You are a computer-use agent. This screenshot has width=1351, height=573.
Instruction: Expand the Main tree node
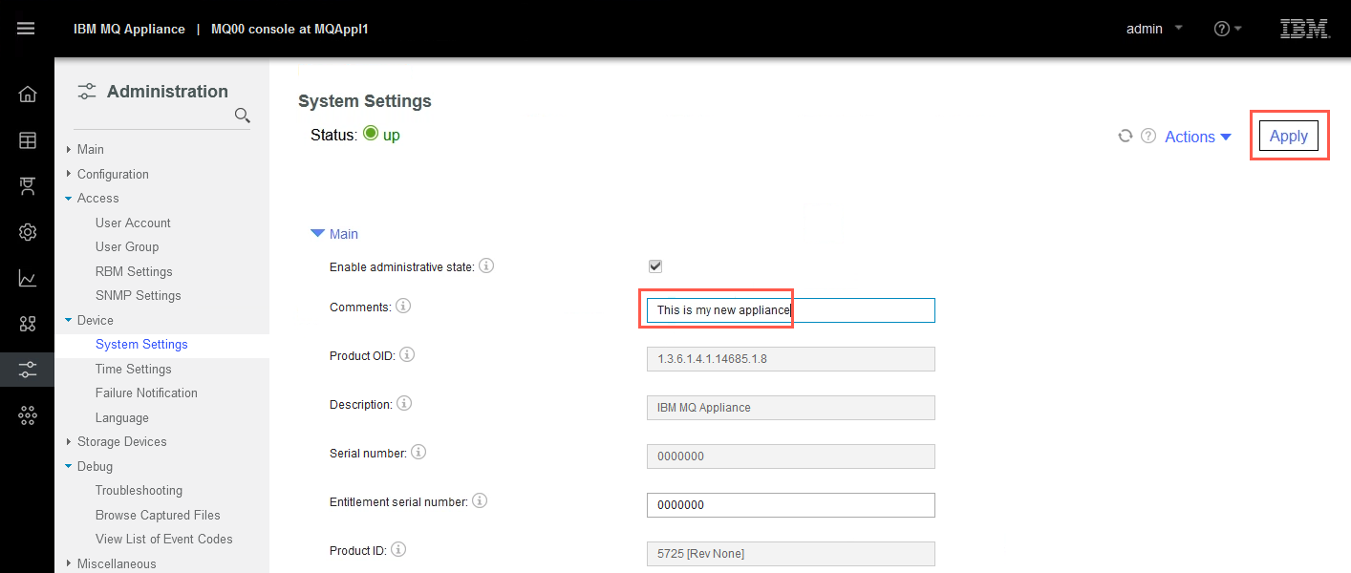pos(69,150)
